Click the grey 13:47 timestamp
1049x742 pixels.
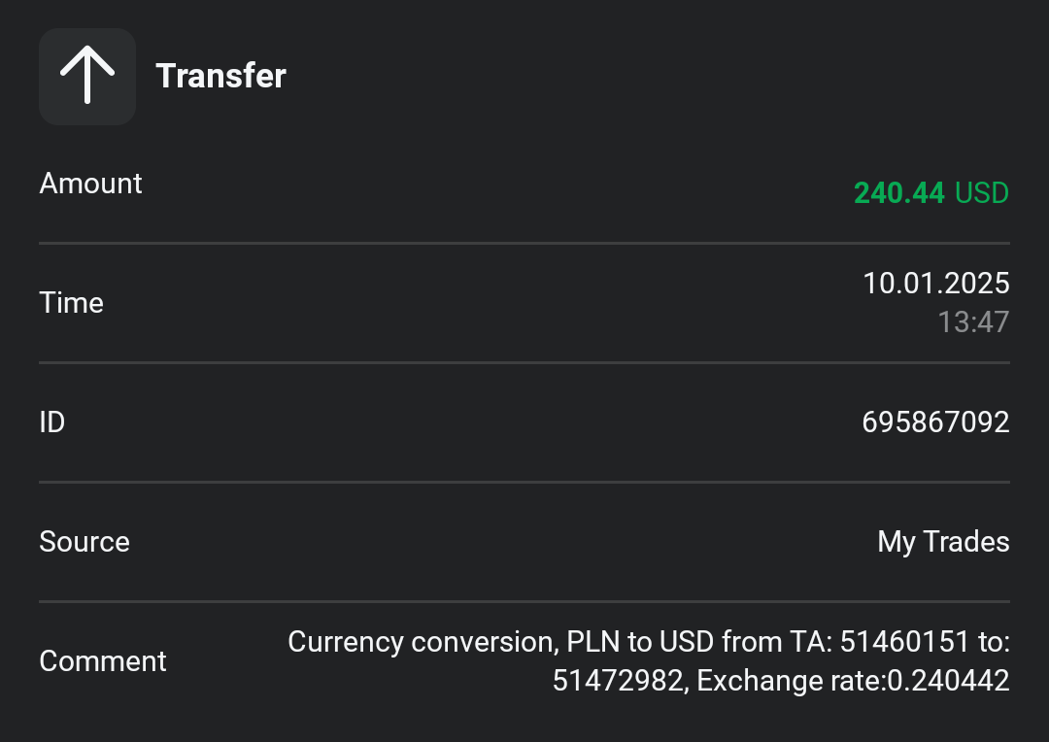973,322
